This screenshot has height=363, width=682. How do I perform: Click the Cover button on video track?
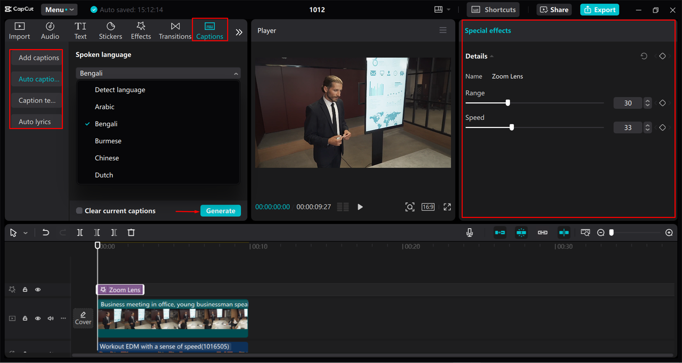[83, 318]
